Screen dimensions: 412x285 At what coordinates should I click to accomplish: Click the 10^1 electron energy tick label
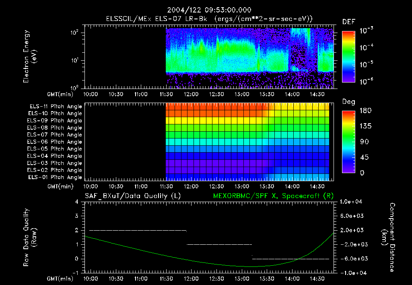click(x=74, y=60)
